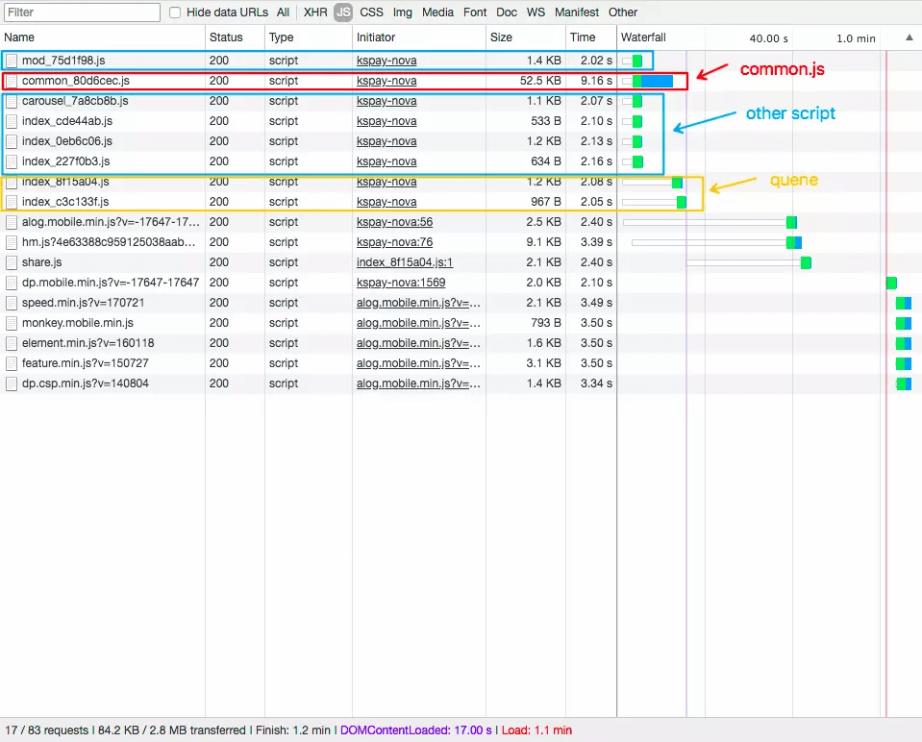Filter requests by XHR
This screenshot has width=922, height=742.
pos(315,12)
